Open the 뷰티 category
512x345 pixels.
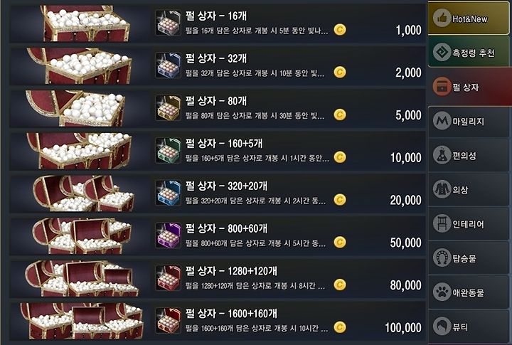(469, 326)
